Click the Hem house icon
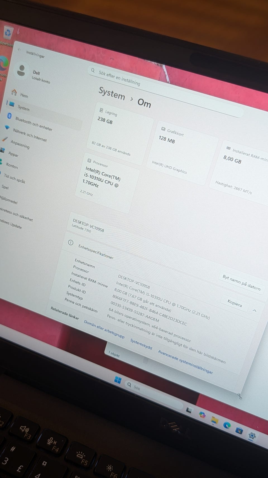This screenshot has width=268, height=478. pos(14,92)
